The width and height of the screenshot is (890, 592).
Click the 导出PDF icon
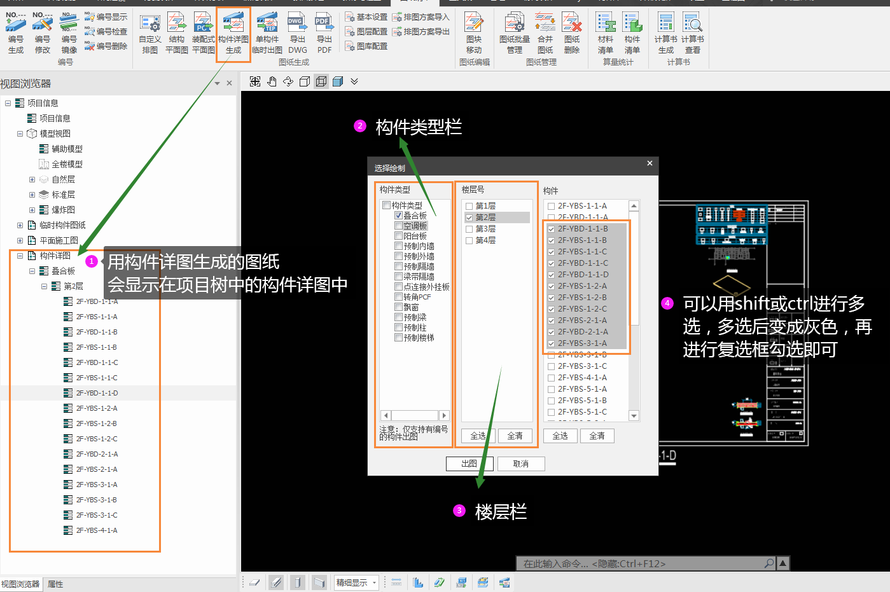coord(324,33)
